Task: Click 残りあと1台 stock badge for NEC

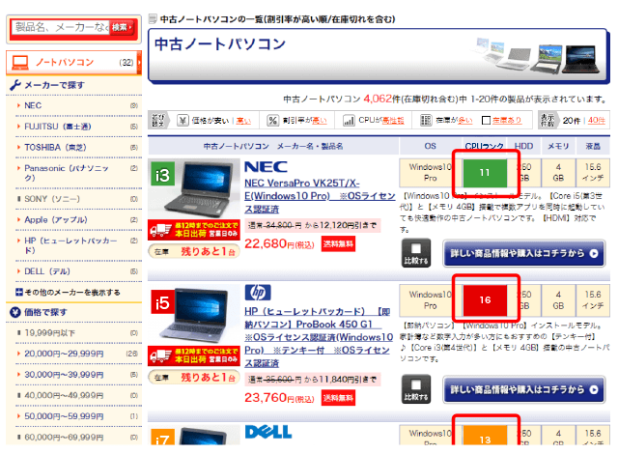Action: click(x=194, y=251)
